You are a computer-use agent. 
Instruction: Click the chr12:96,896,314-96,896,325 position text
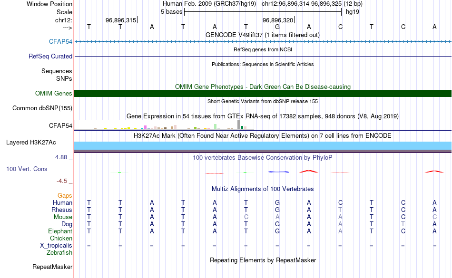pos(302,4)
